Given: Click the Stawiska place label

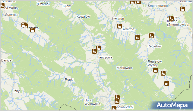Looking at the screenshot, I should 12,15.
